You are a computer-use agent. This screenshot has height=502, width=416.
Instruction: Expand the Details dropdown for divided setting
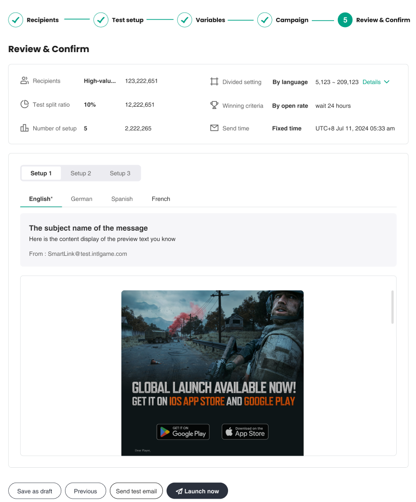coord(376,82)
